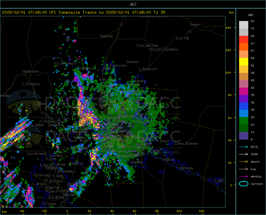Viewport: 266px width, 215px height.
Task: Click the S_MARTIN place label
Action: click(122, 132)
